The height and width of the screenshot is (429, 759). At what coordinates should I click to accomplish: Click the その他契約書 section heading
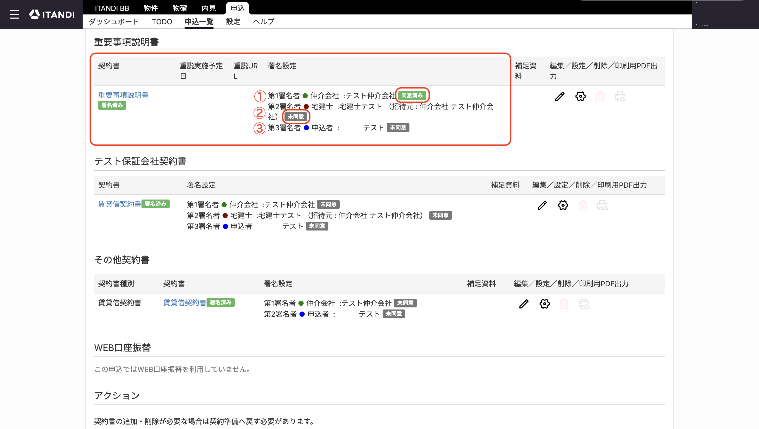pyautogui.click(x=122, y=260)
